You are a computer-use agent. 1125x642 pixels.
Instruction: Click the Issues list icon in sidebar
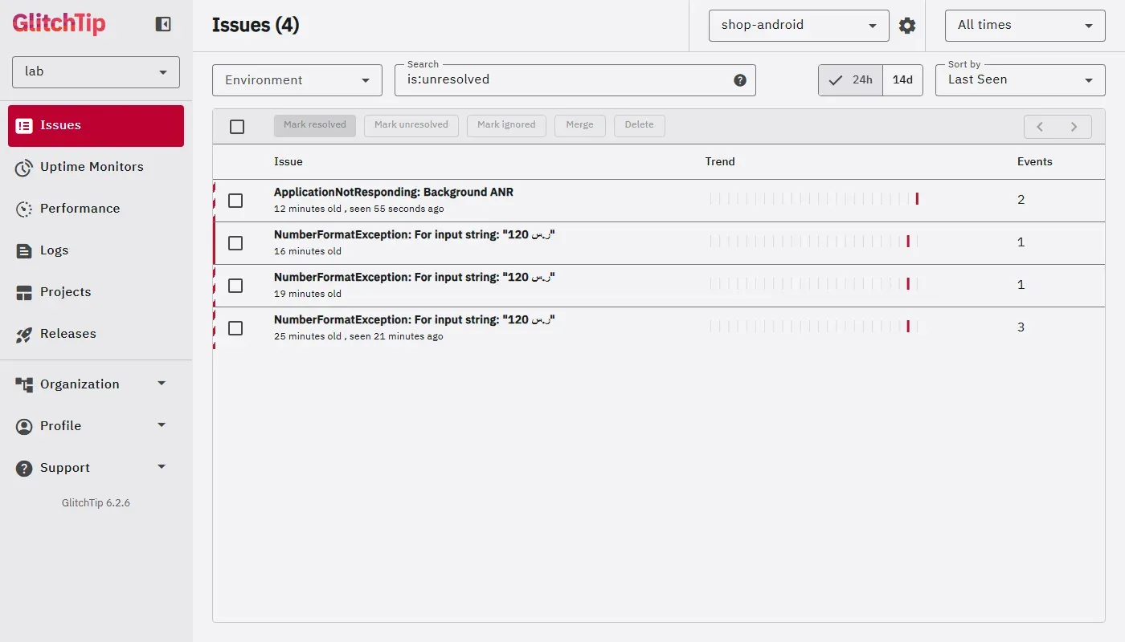tap(24, 126)
